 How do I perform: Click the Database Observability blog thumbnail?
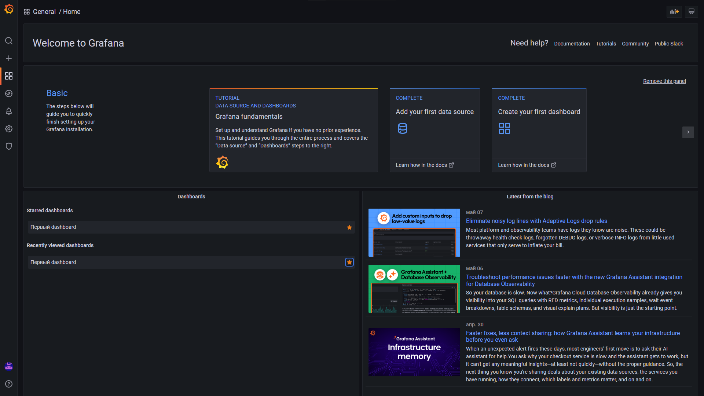click(414, 289)
